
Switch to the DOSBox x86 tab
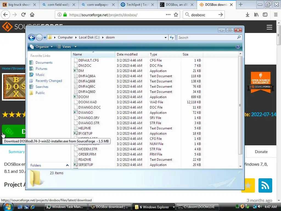click(177, 5)
